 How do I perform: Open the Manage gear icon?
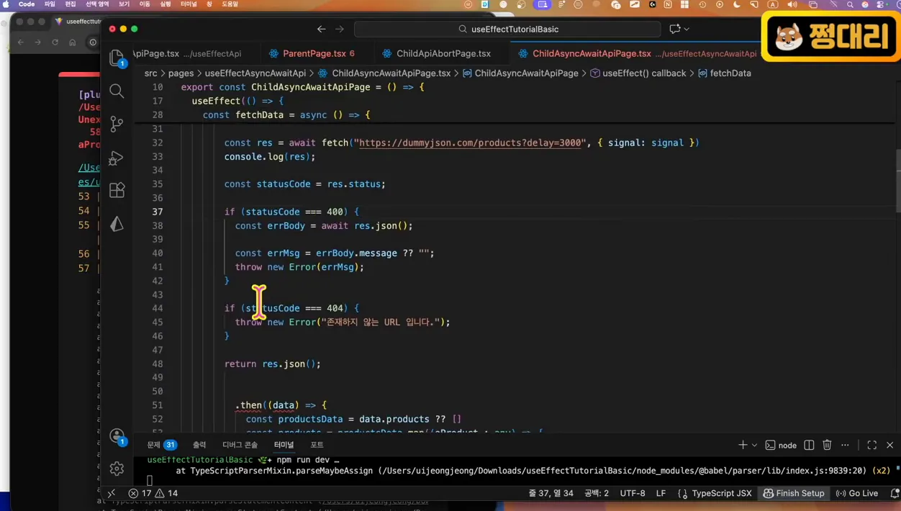pos(117,469)
